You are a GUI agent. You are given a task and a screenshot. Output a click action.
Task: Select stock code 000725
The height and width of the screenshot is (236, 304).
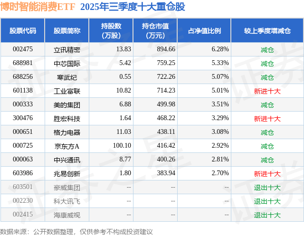[x=23, y=145]
